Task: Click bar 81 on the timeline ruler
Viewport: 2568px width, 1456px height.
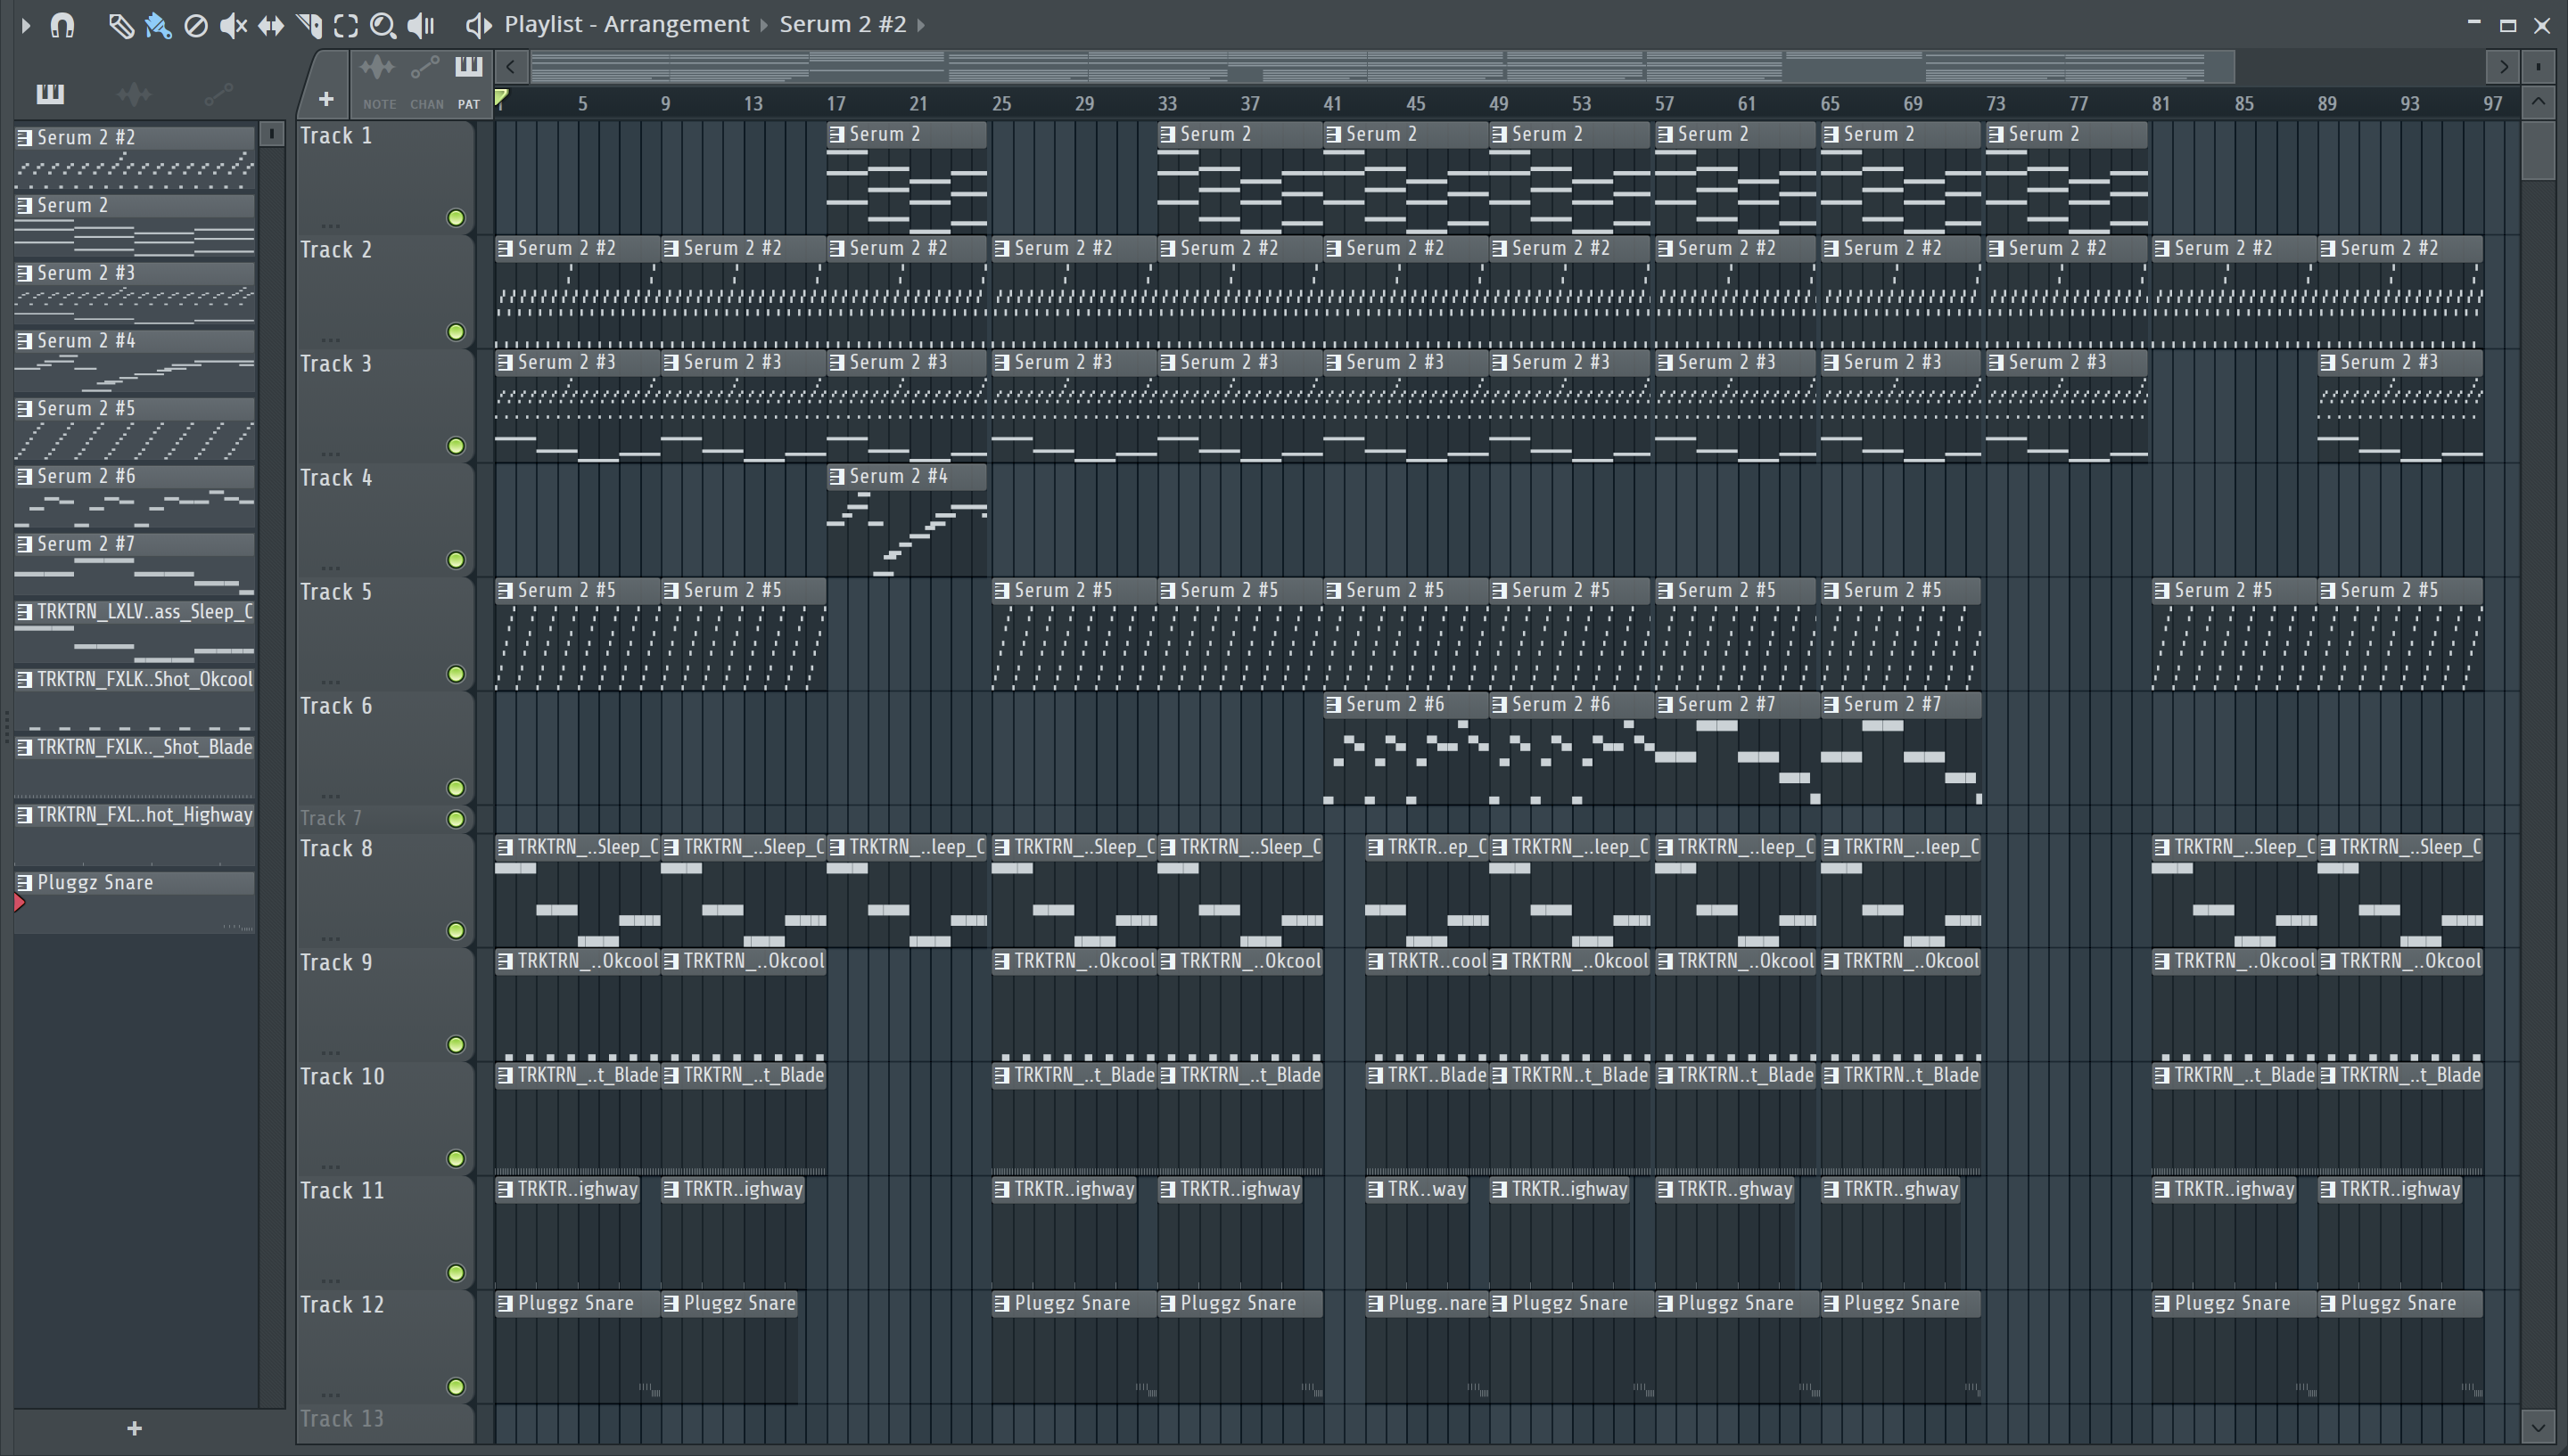Action: [x=2161, y=103]
